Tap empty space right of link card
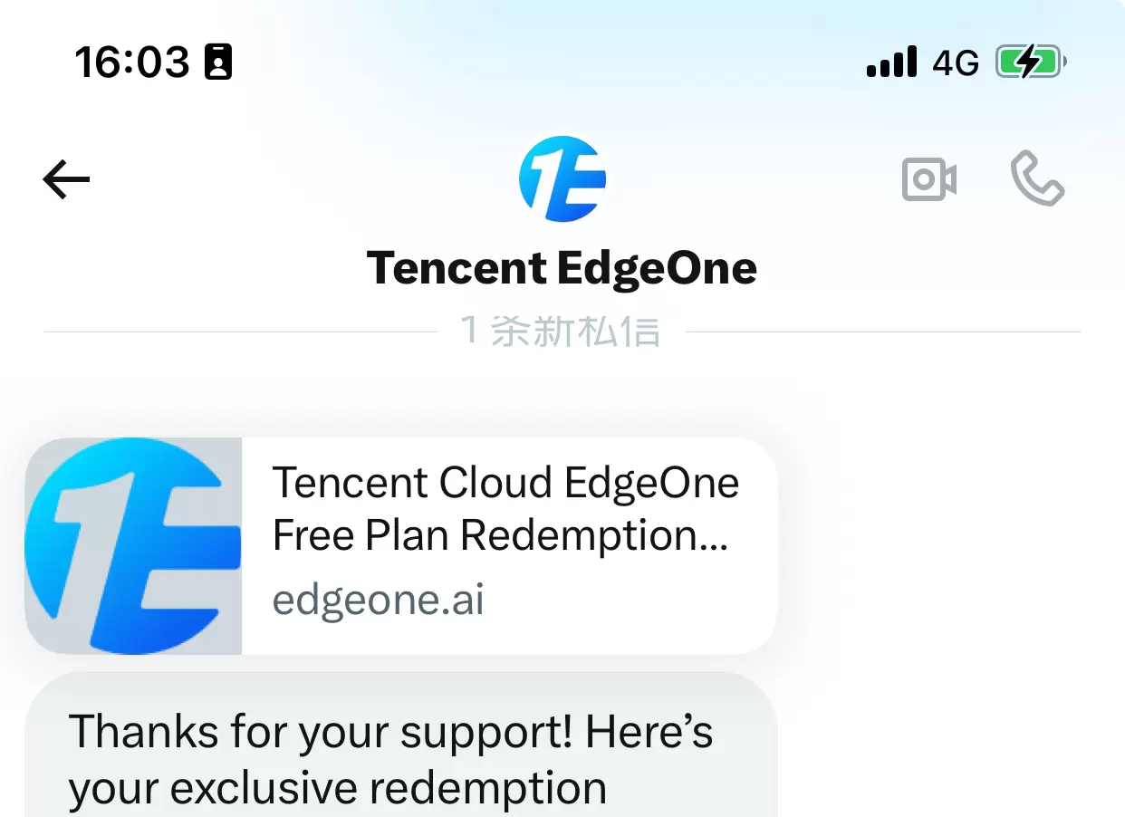The image size is (1125, 817). coord(951,546)
